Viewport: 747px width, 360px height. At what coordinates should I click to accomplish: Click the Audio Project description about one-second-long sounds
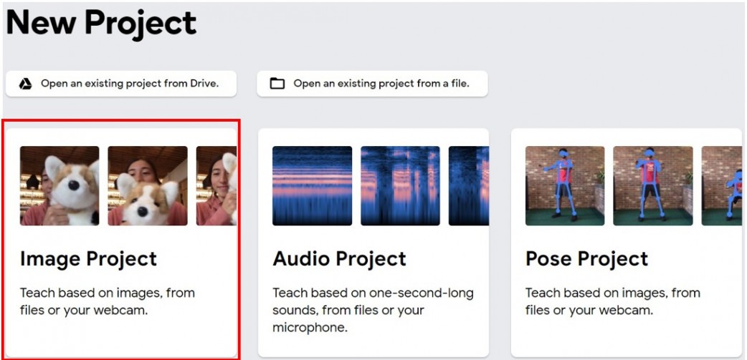tap(373, 310)
